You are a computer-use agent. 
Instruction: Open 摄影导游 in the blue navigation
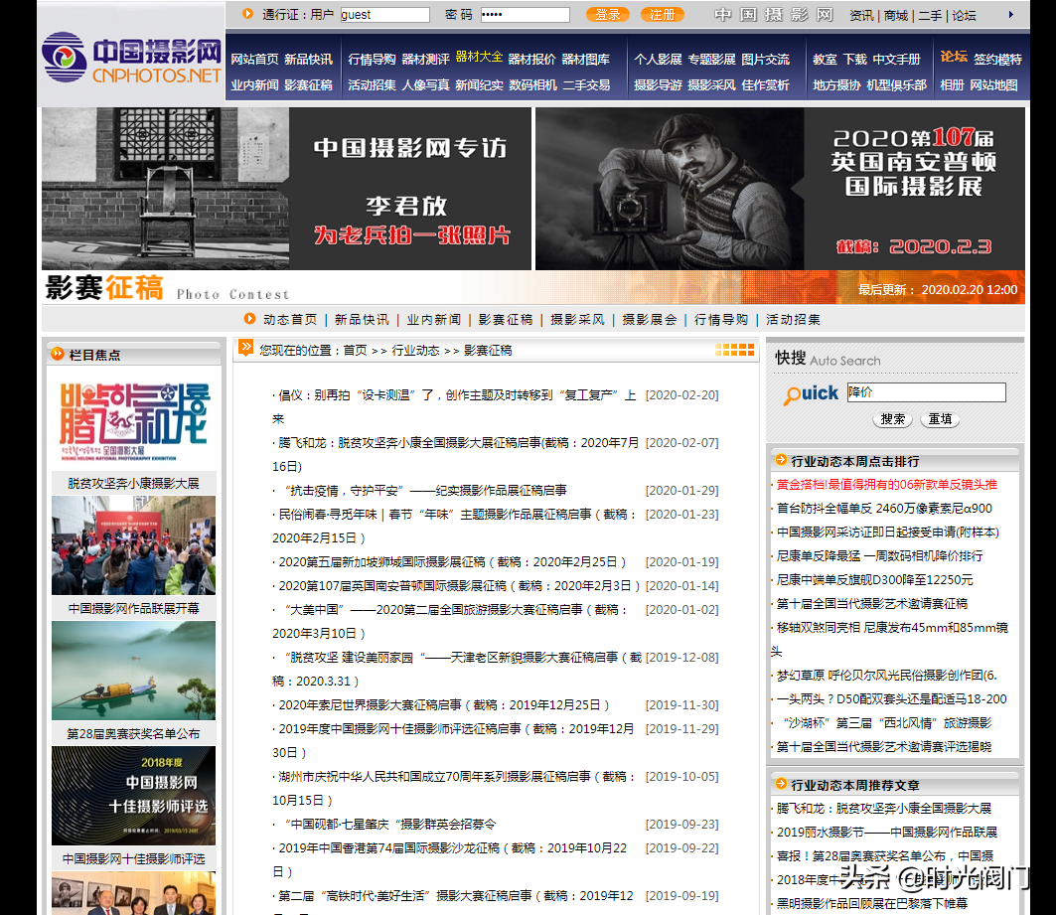pyautogui.click(x=658, y=84)
